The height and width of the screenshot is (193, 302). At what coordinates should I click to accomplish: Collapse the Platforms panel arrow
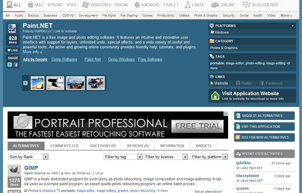point(292,26)
